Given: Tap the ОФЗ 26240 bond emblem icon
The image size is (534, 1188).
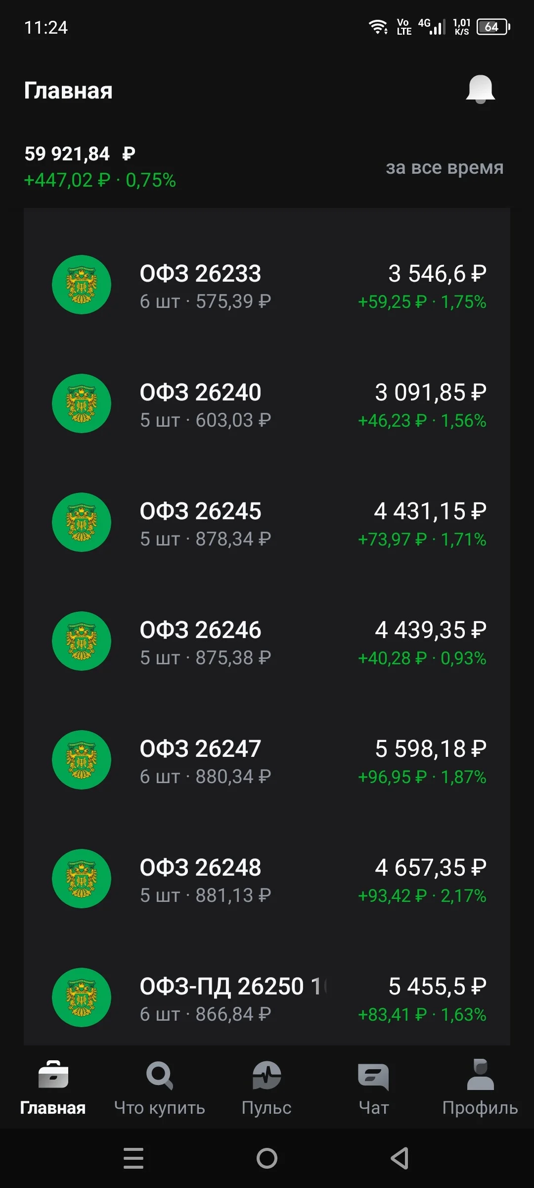Looking at the screenshot, I should coord(82,403).
